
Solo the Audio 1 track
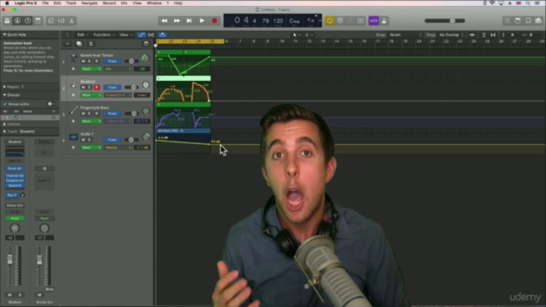90,140
